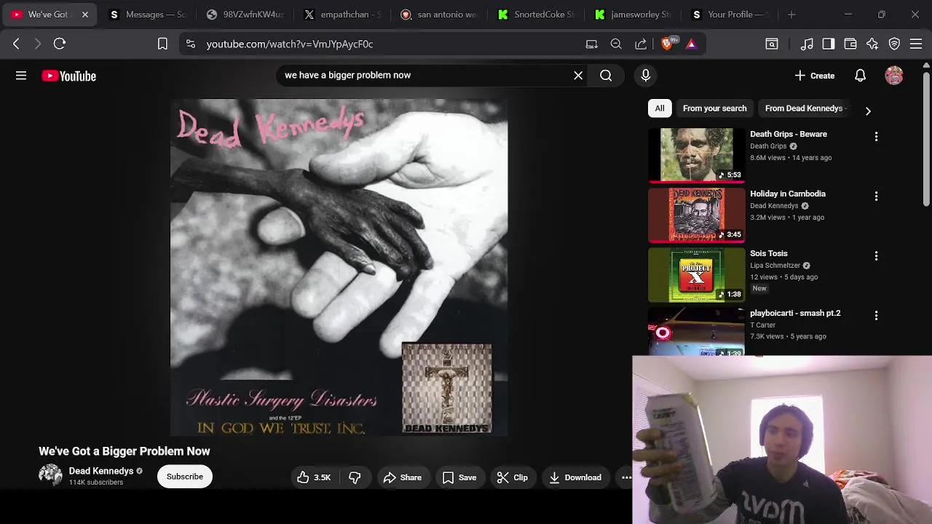Open playboicarti - smash pt.2 title

pyautogui.click(x=795, y=313)
